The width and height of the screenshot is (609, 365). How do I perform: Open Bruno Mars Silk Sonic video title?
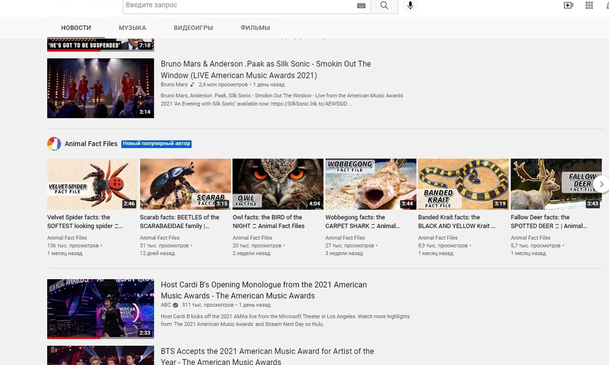tap(266, 70)
